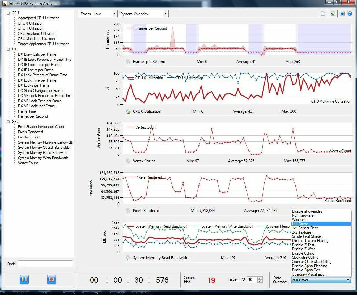
Task: Increase Target FPS with the up arrow
Action: tap(260, 278)
